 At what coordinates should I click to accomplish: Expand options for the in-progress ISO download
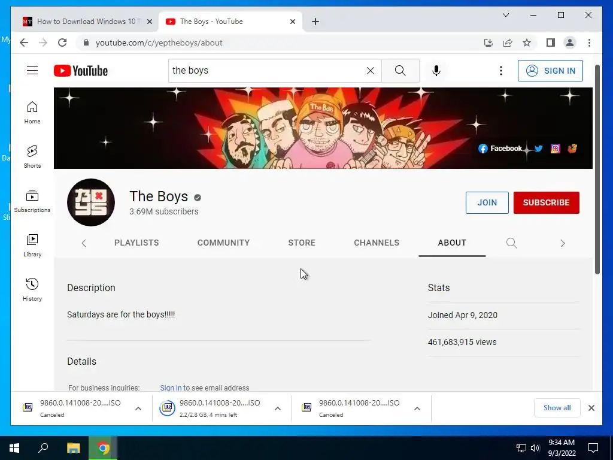pos(278,408)
